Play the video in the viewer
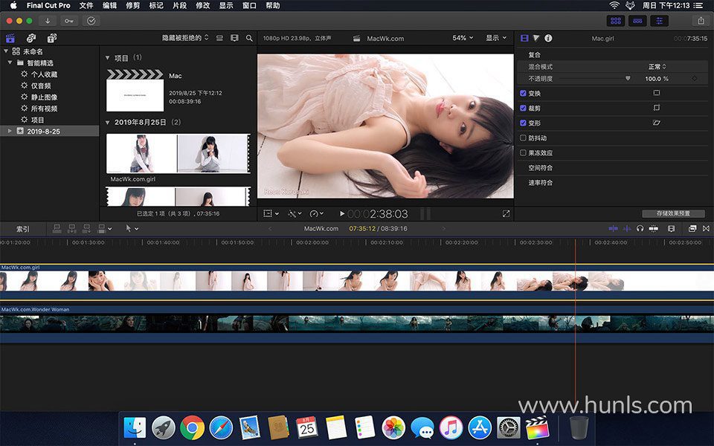This screenshot has height=446, width=714. pos(342,213)
